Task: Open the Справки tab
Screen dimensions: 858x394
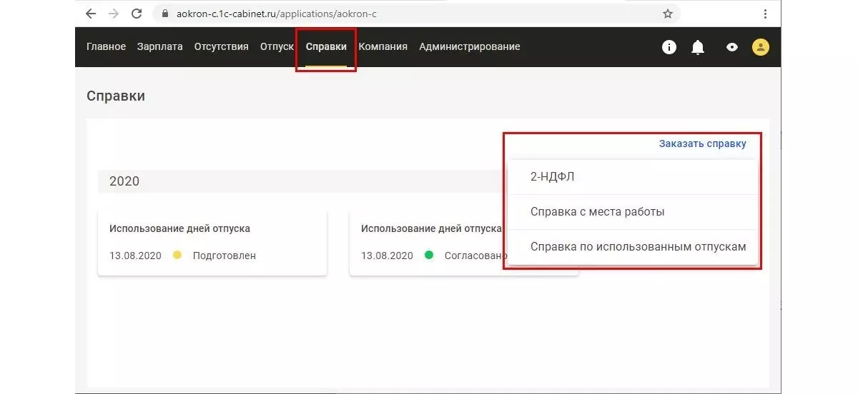Action: tap(326, 46)
